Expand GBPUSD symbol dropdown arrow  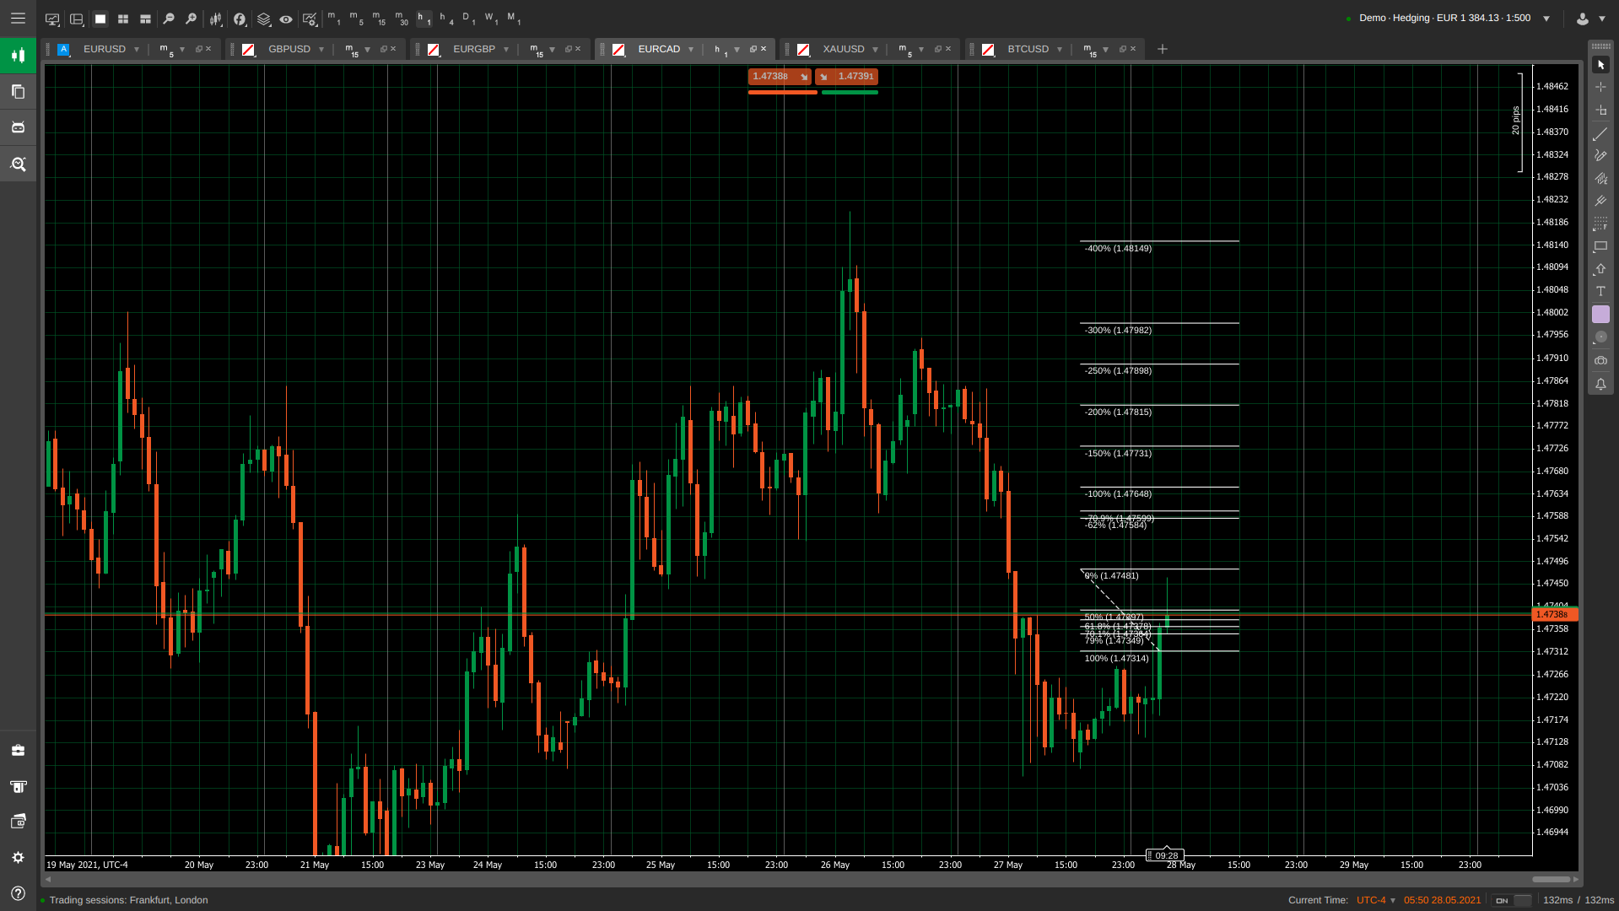click(x=321, y=50)
